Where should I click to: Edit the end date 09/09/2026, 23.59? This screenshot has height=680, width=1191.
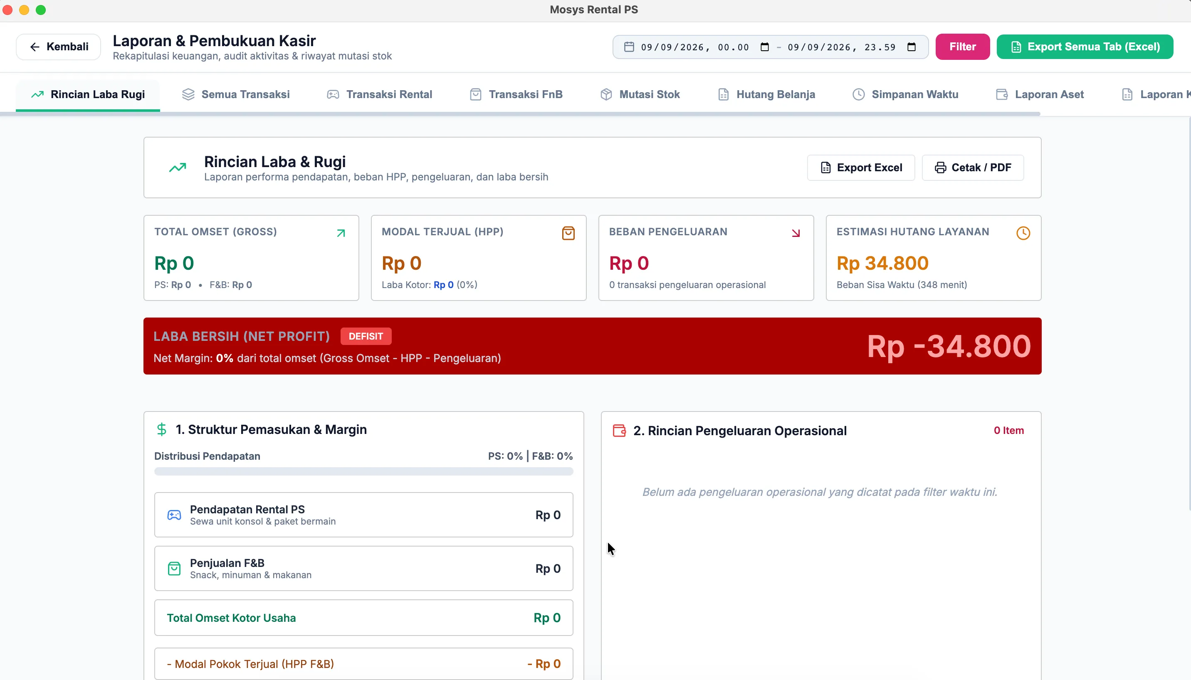pyautogui.click(x=842, y=47)
